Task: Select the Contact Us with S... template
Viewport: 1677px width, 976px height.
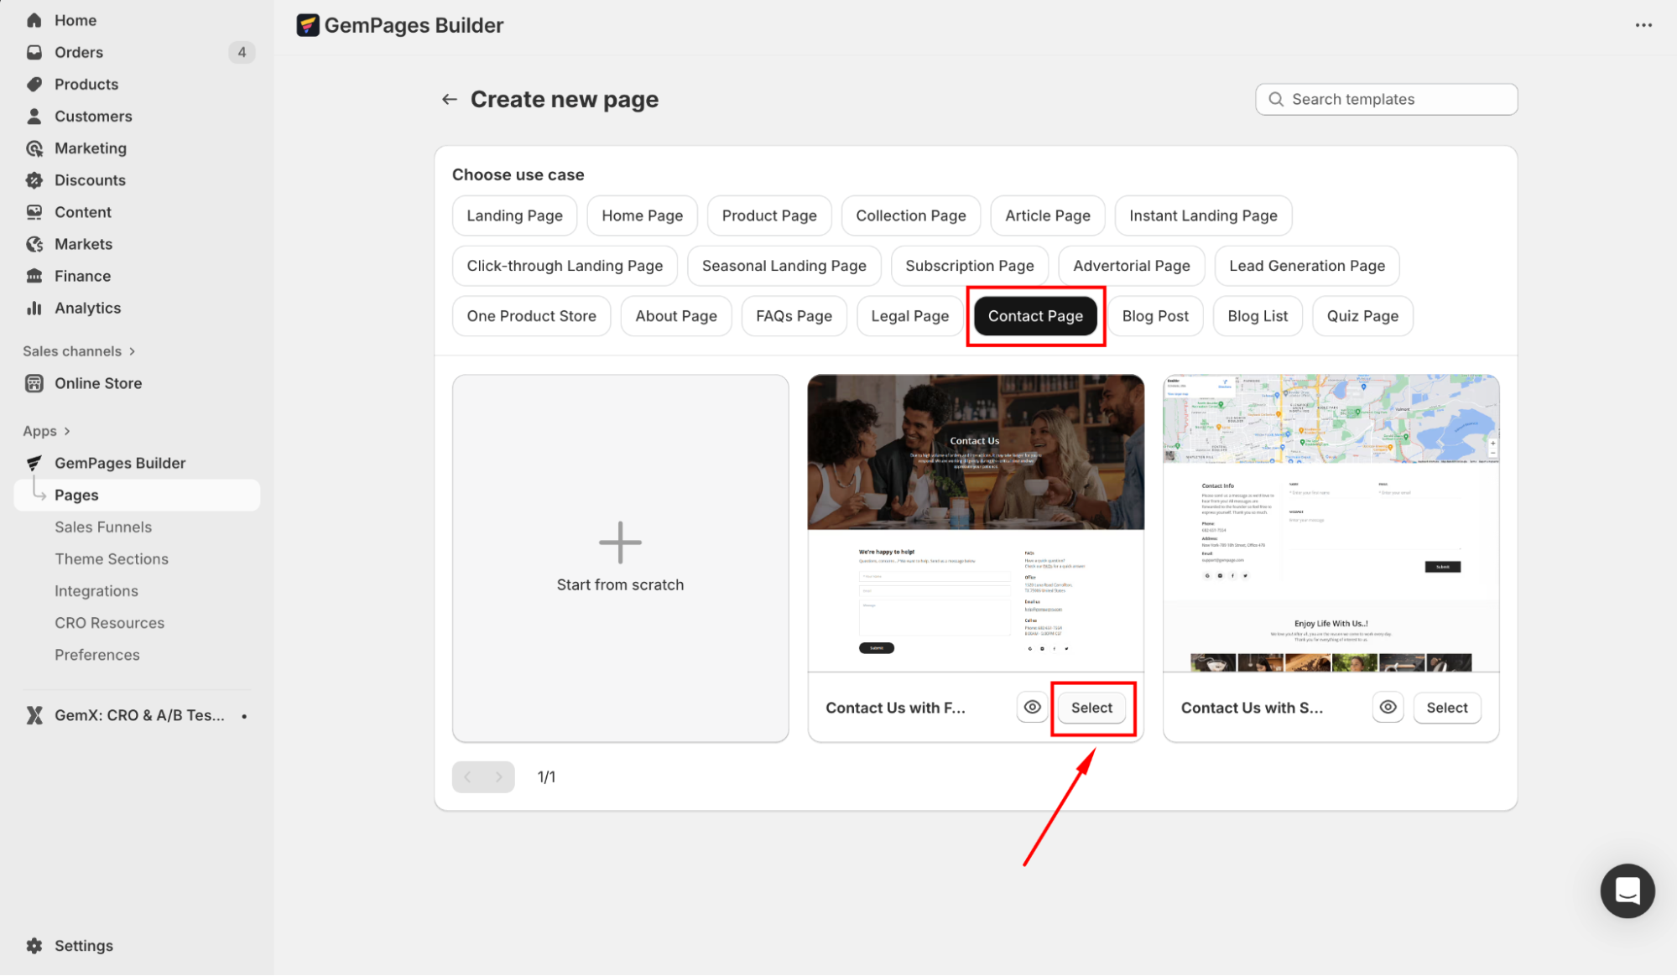Action: [1446, 707]
